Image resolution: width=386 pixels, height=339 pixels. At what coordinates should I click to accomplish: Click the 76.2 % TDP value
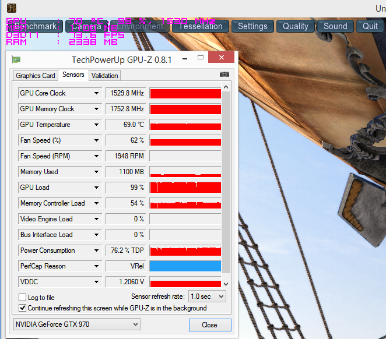pyautogui.click(x=126, y=250)
